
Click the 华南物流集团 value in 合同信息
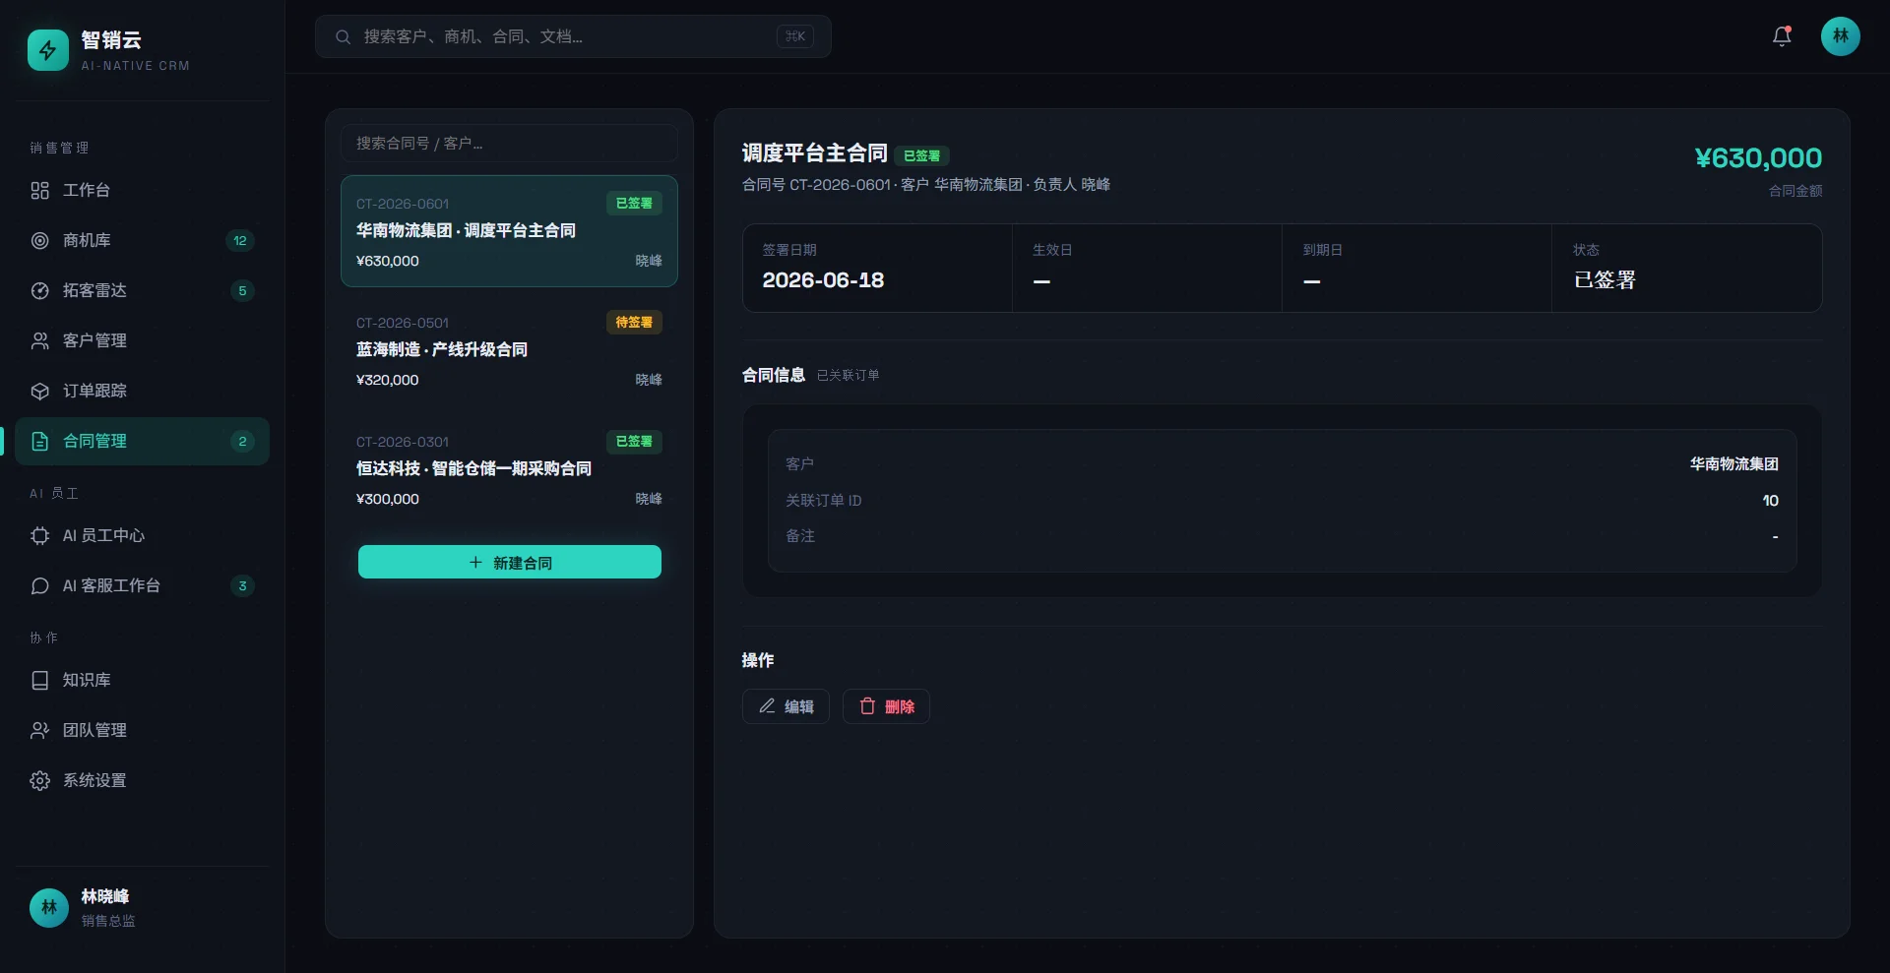1733,463
